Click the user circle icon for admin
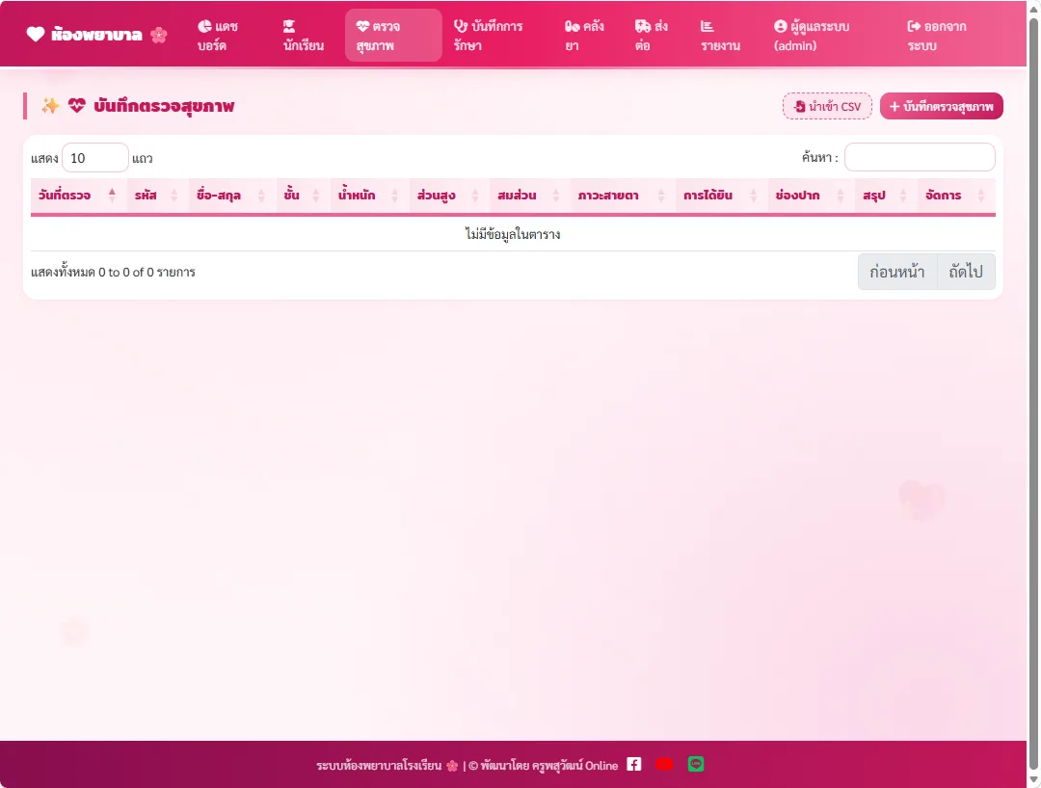Image resolution: width=1041 pixels, height=788 pixels. tap(781, 27)
